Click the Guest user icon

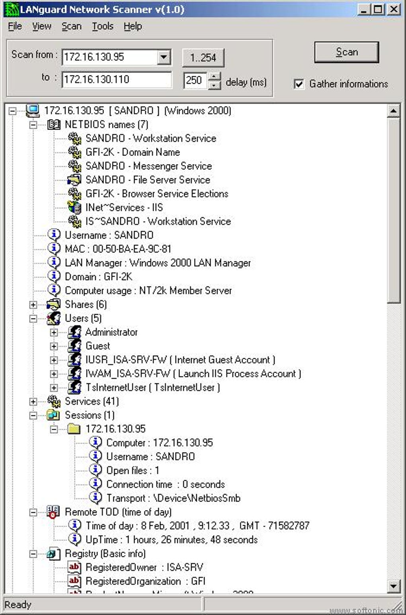[x=74, y=346]
